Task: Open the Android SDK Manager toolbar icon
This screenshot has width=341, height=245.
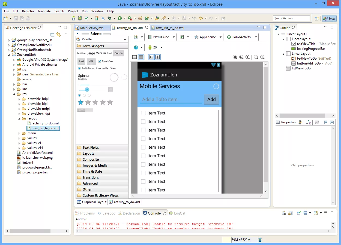Action: [x=74, y=18]
